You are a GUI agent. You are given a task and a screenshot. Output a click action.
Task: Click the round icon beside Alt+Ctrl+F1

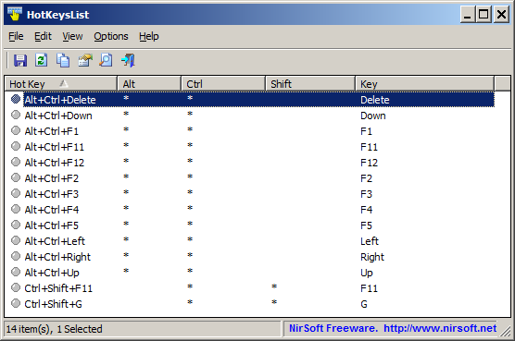(x=16, y=130)
